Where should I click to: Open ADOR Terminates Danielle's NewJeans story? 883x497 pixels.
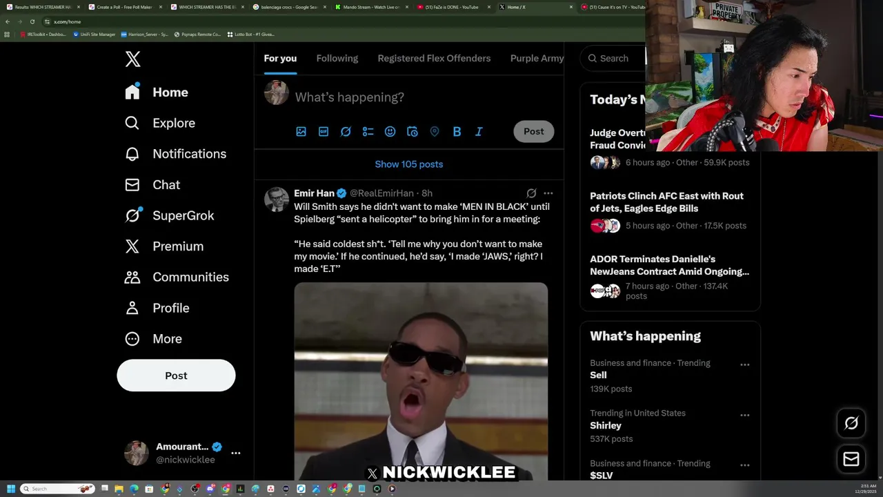(x=670, y=279)
